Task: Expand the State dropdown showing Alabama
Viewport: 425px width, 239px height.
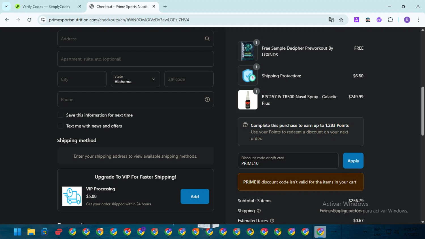Action: click(x=135, y=79)
